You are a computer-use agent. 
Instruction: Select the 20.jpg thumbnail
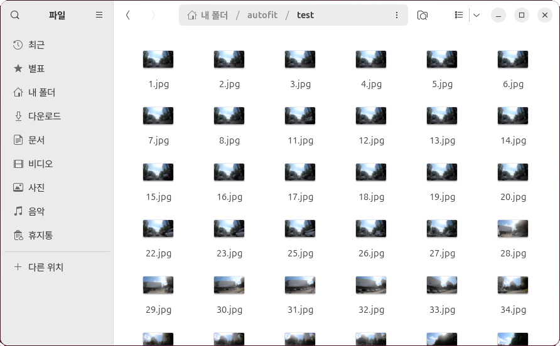(513, 172)
